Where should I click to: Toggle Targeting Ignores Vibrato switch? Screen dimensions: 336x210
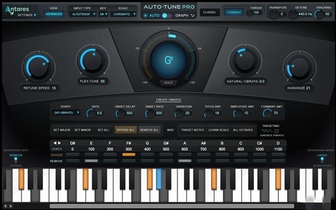277,130
